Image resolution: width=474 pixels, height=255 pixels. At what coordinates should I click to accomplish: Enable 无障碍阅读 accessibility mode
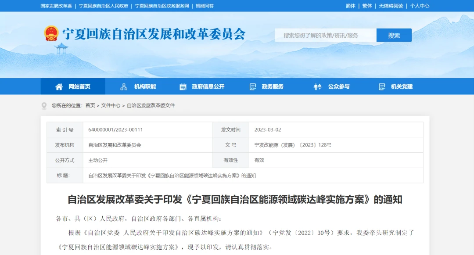[x=391, y=6]
